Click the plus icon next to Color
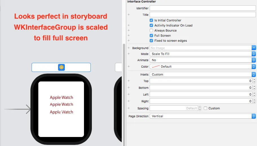Viewport: 257px width, 146px height. tap(129, 66)
